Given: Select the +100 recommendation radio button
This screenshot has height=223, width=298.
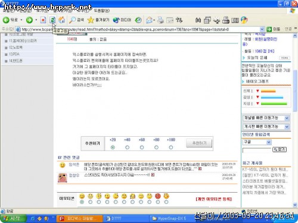Looking at the screenshot, I should click(171, 147).
